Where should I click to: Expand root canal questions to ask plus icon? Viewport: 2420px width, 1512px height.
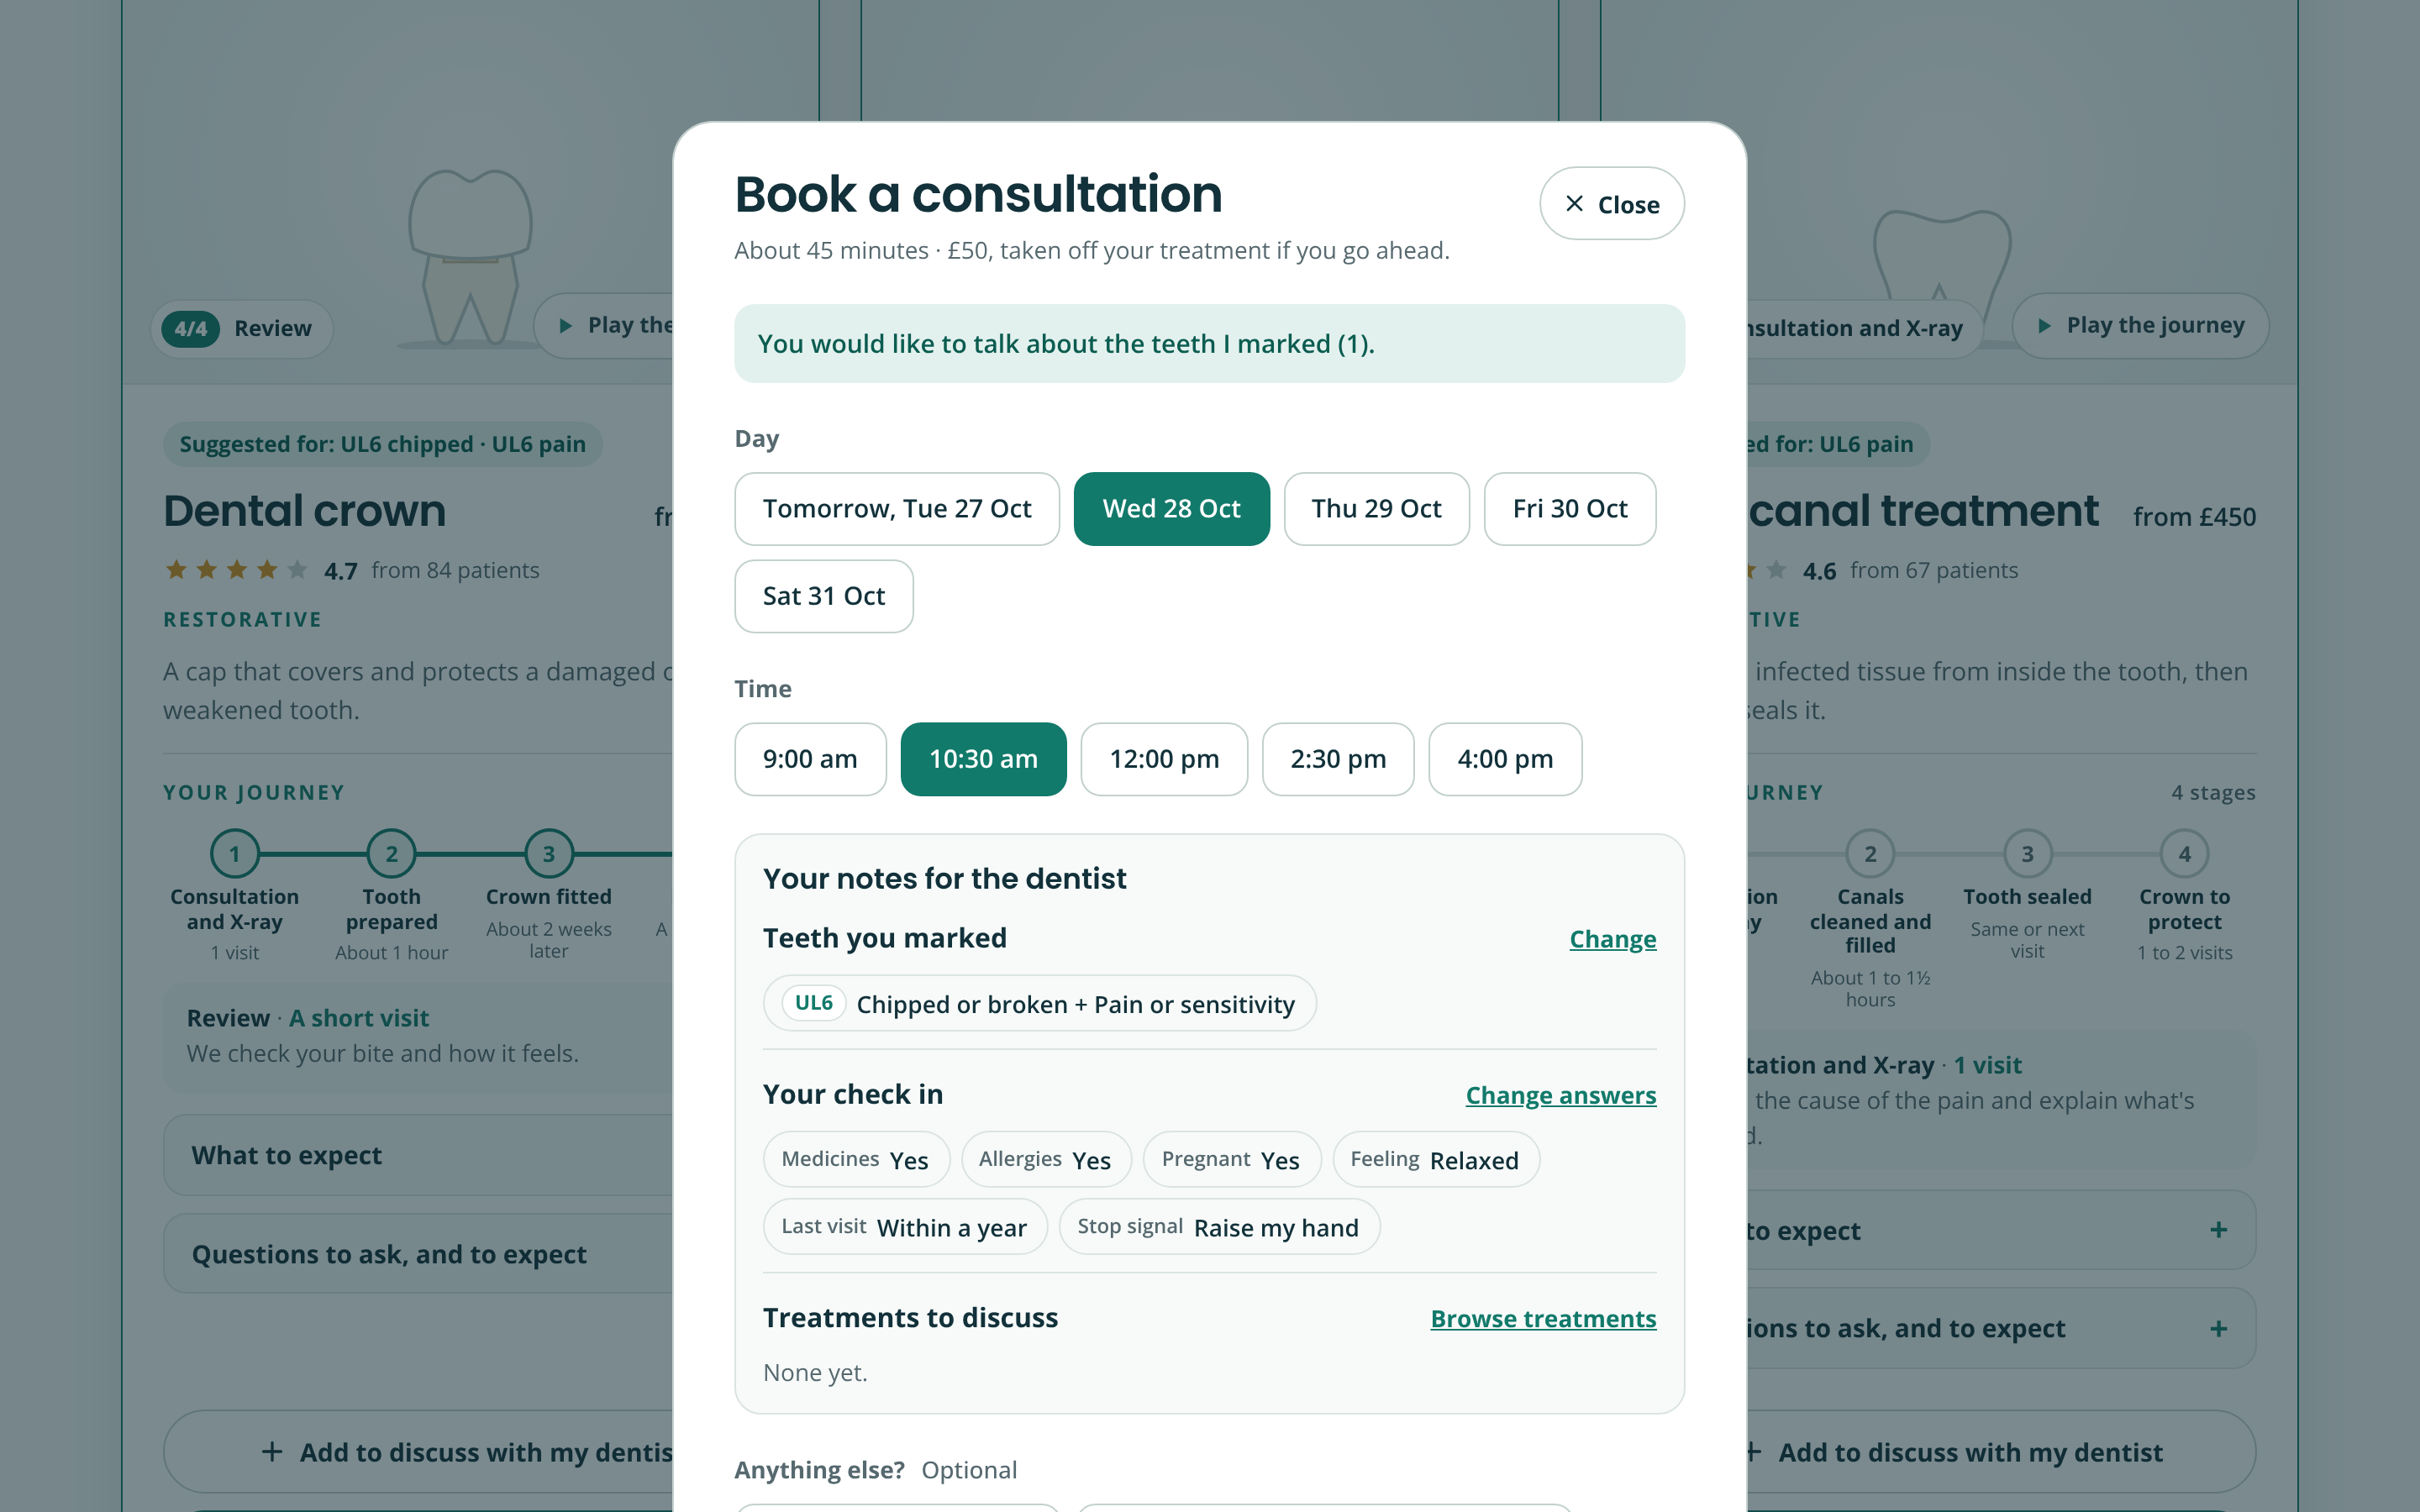[2218, 1329]
